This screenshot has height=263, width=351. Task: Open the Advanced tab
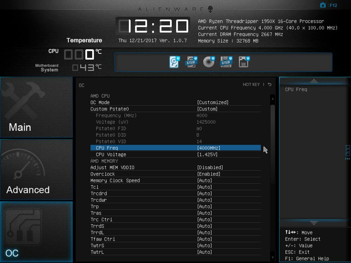click(36, 169)
